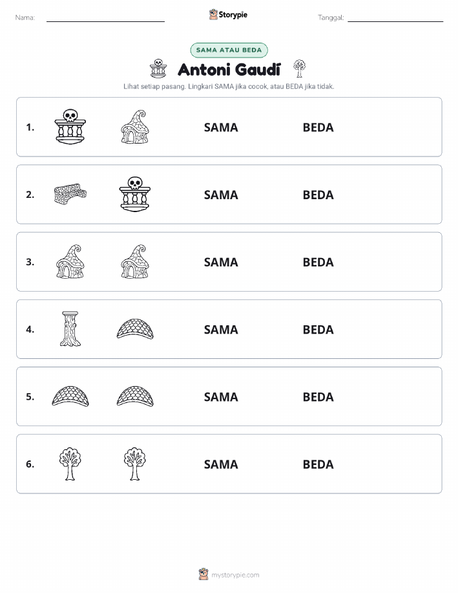Click the scaled roof icon in row 4
Image resolution: width=458 pixels, height=593 pixels.
tap(135, 329)
